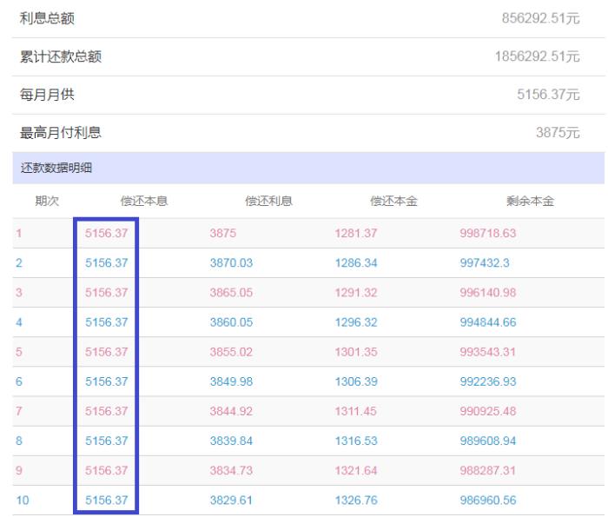This screenshot has height=517, width=608.
Task: Click the 856292.51元 total interest value
Action: click(x=539, y=18)
